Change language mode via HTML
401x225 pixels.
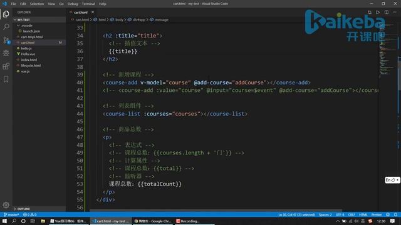[363, 214]
